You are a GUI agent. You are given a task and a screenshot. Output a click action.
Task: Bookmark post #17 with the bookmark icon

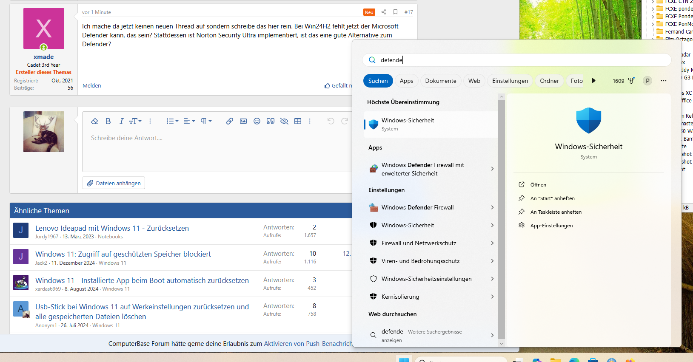coord(396,12)
